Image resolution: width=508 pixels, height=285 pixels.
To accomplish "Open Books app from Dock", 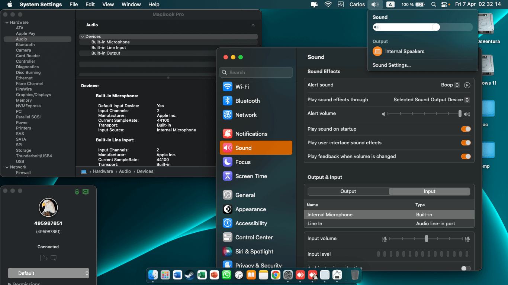I will 251,275.
